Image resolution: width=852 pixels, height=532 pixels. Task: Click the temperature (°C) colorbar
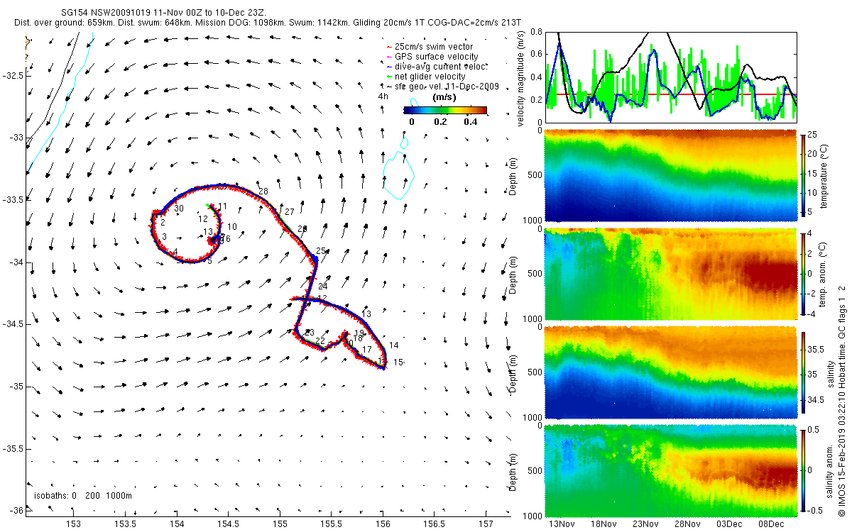click(804, 174)
